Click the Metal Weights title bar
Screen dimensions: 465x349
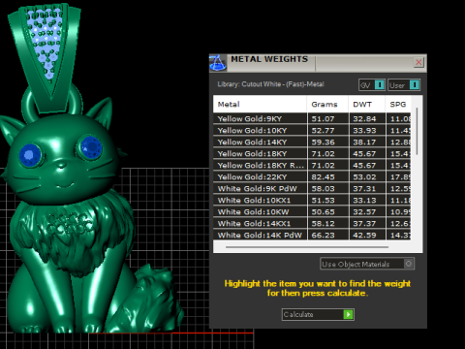318,63
